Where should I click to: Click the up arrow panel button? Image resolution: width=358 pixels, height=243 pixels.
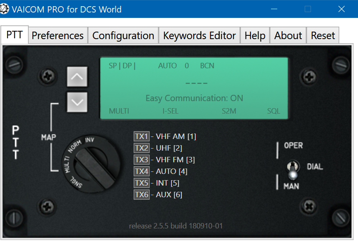(x=77, y=77)
